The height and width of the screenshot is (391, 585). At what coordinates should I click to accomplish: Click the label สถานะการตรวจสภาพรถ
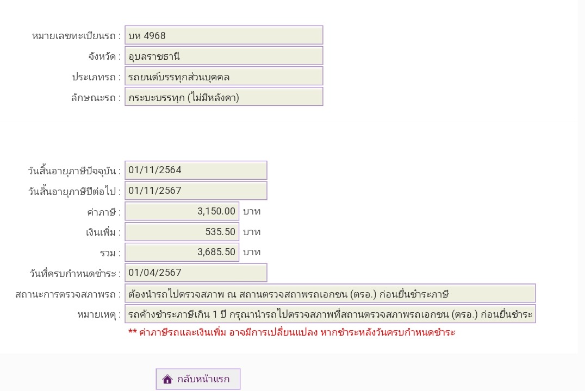point(68,294)
